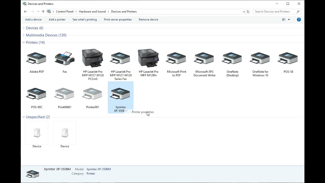Click Remove device

149,20
